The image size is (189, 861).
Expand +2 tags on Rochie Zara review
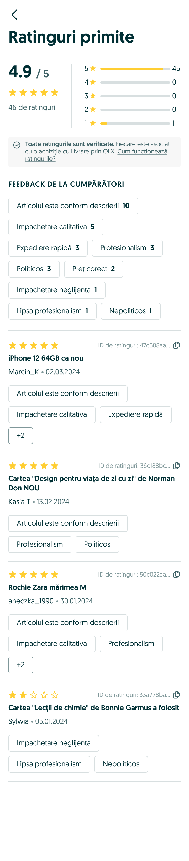(21, 665)
